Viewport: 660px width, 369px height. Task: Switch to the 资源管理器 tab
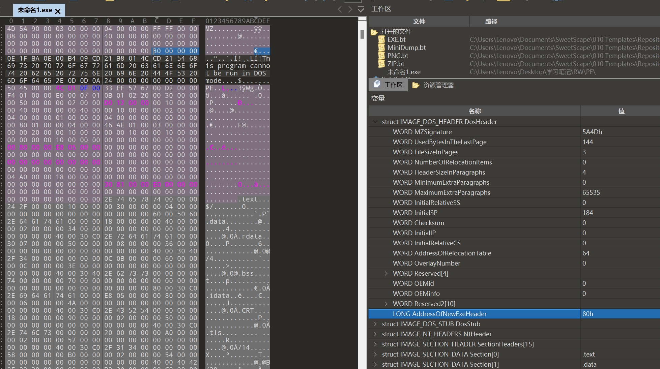pos(433,85)
